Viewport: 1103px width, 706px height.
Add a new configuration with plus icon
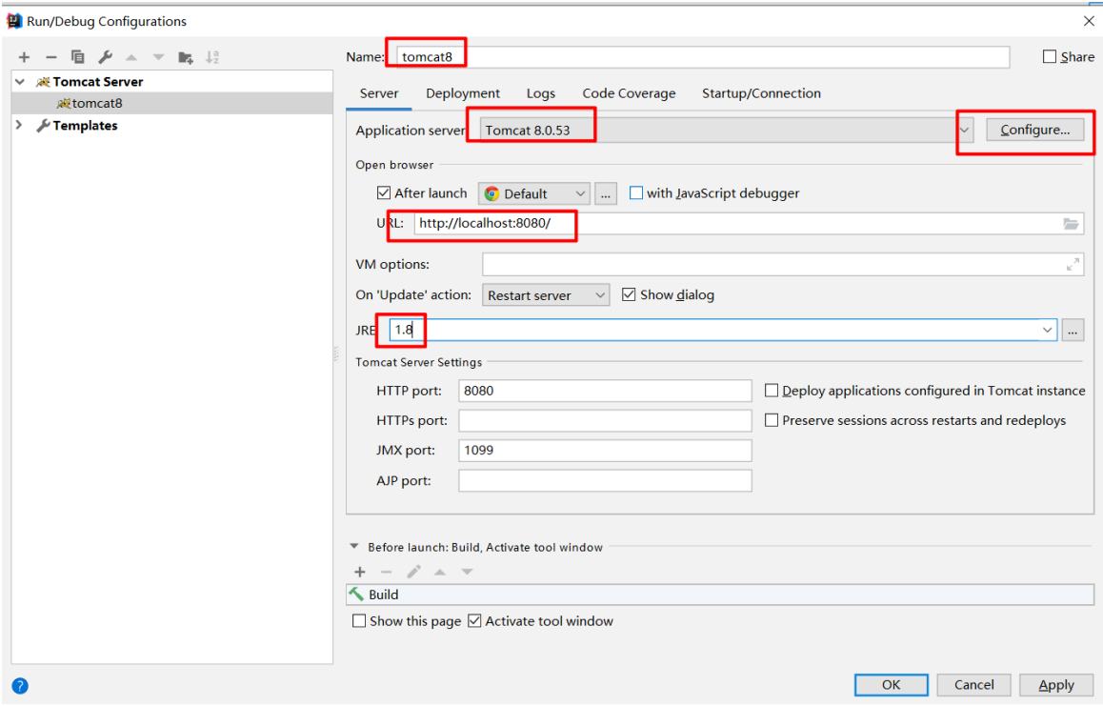24,58
